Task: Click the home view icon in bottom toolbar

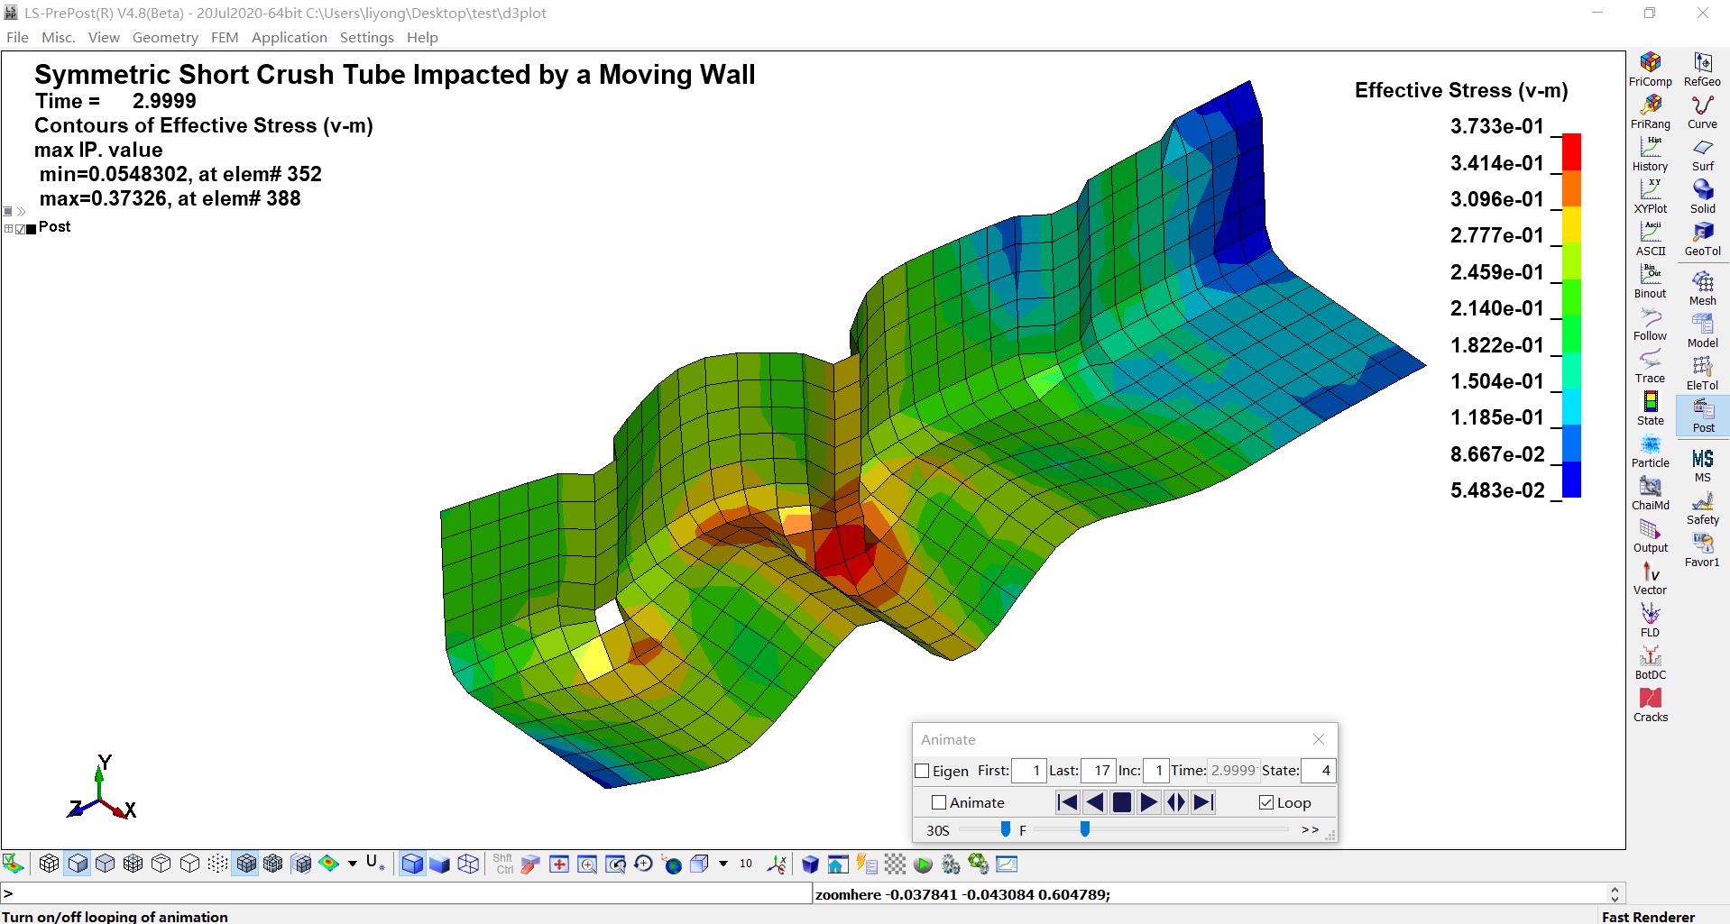Action: point(838,865)
